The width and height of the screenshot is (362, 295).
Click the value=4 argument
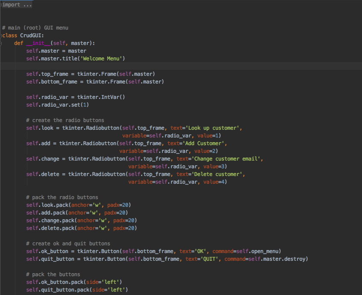coord(213,182)
